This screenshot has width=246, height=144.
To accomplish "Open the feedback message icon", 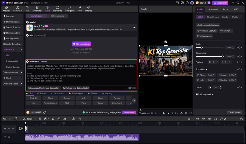I will pos(182,3).
